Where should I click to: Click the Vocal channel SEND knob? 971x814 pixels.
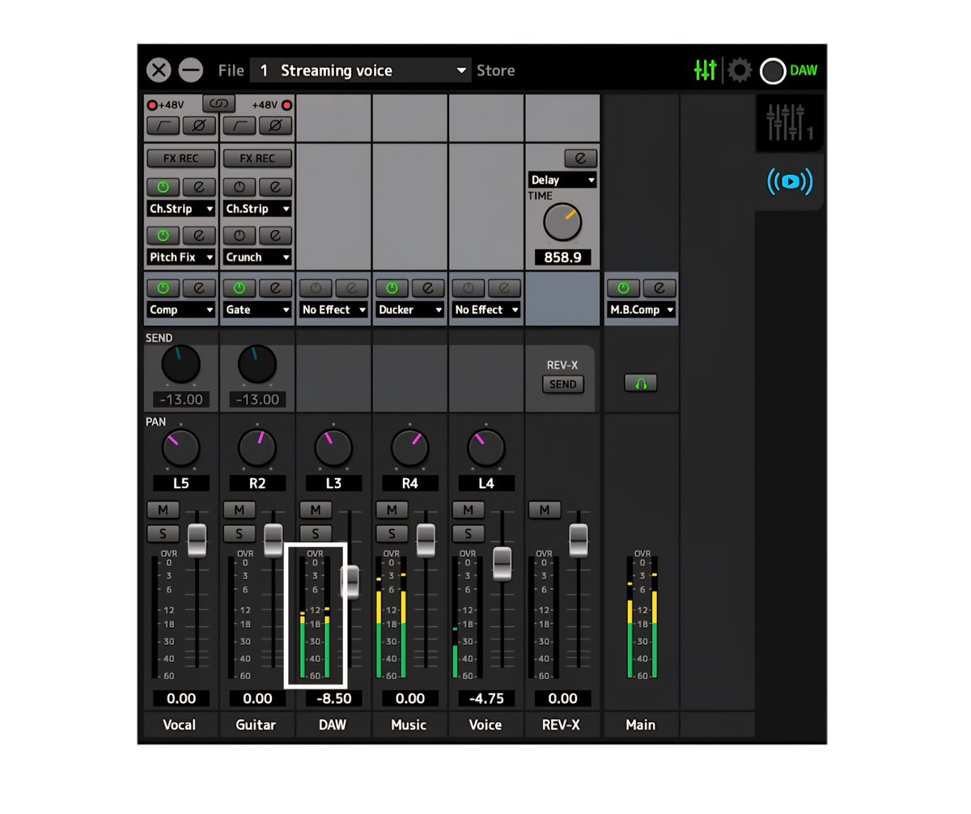(x=181, y=365)
